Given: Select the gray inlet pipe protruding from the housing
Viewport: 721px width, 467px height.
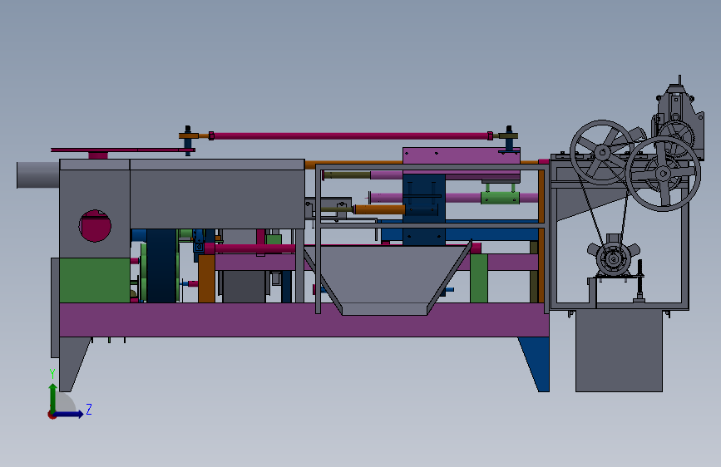Looking at the screenshot, I should pos(37,175).
